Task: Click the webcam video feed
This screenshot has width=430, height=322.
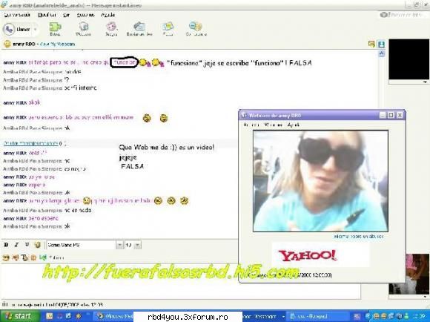Action: 320,181
